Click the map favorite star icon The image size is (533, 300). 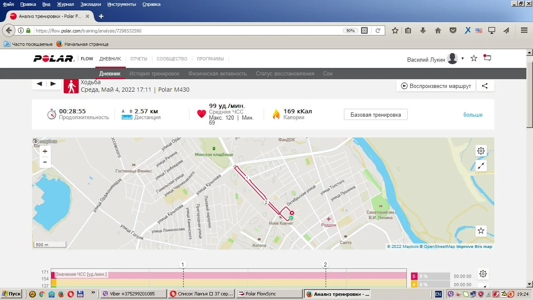point(481,231)
